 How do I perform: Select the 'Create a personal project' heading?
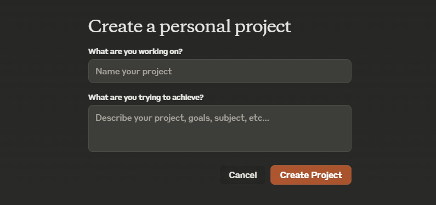pyautogui.click(x=190, y=27)
